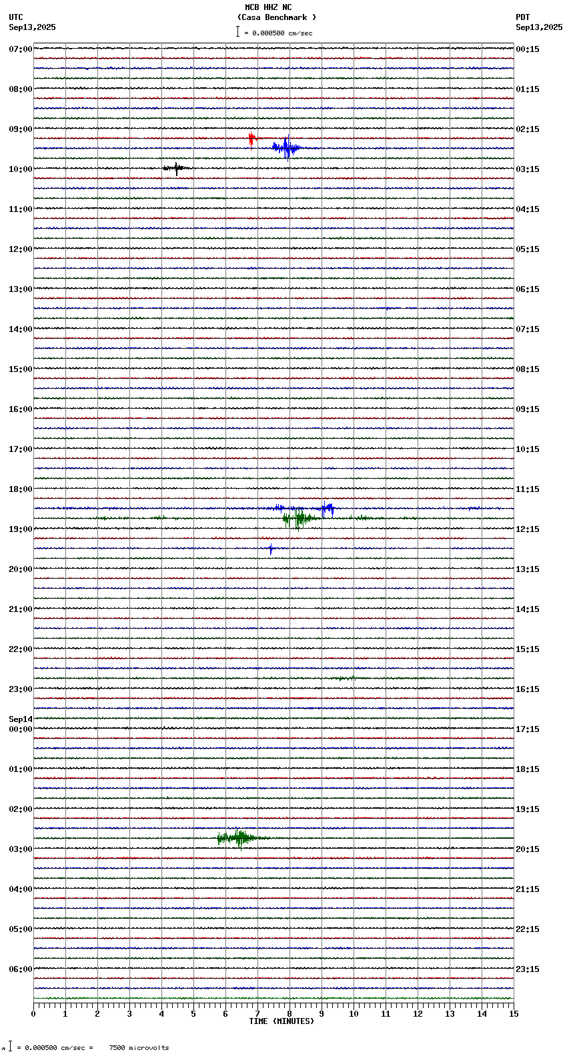Click the '03:00' UTC time label

[x=21, y=849]
